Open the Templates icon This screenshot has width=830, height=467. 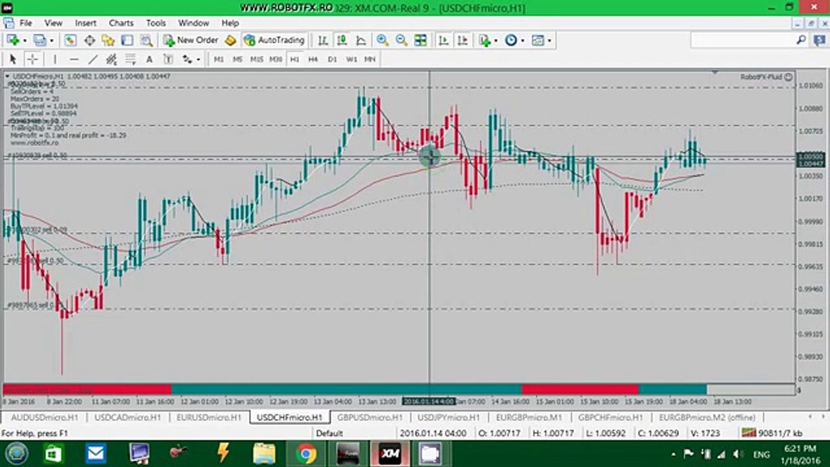pos(538,40)
